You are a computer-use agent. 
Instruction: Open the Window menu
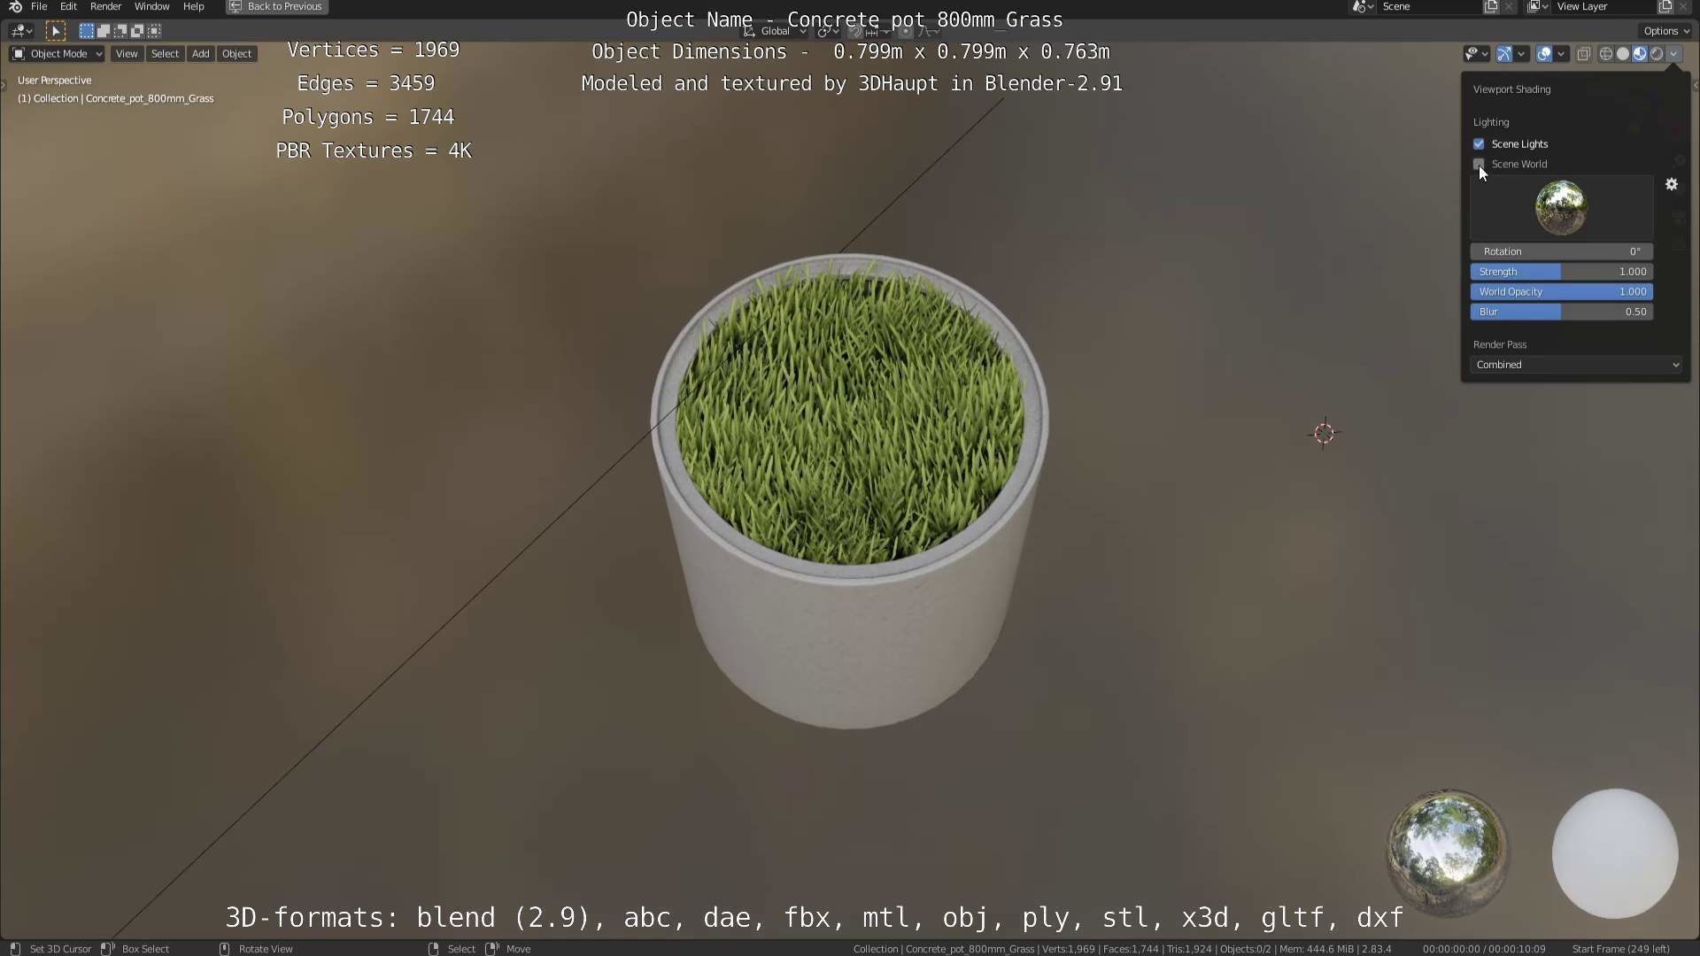(x=151, y=6)
